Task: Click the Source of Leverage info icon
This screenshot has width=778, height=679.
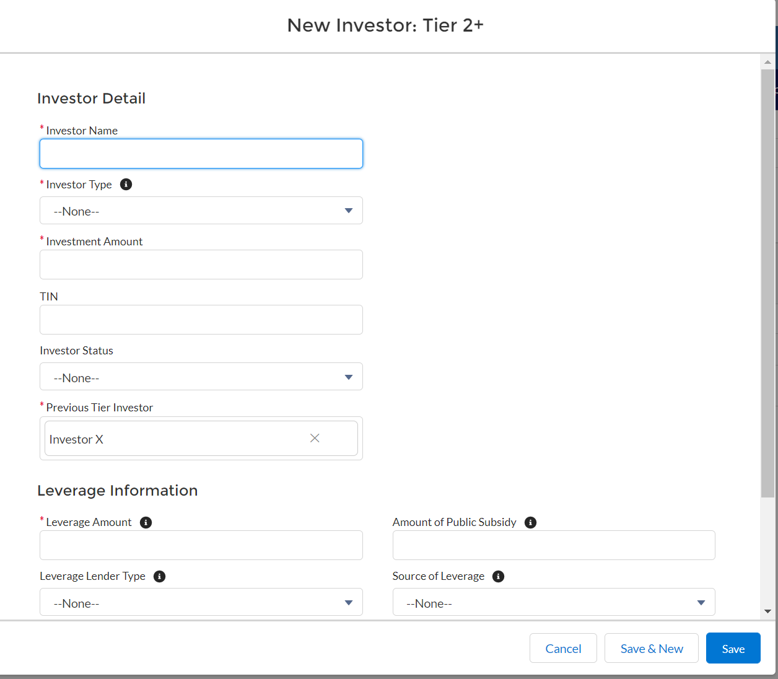Action: (x=498, y=576)
